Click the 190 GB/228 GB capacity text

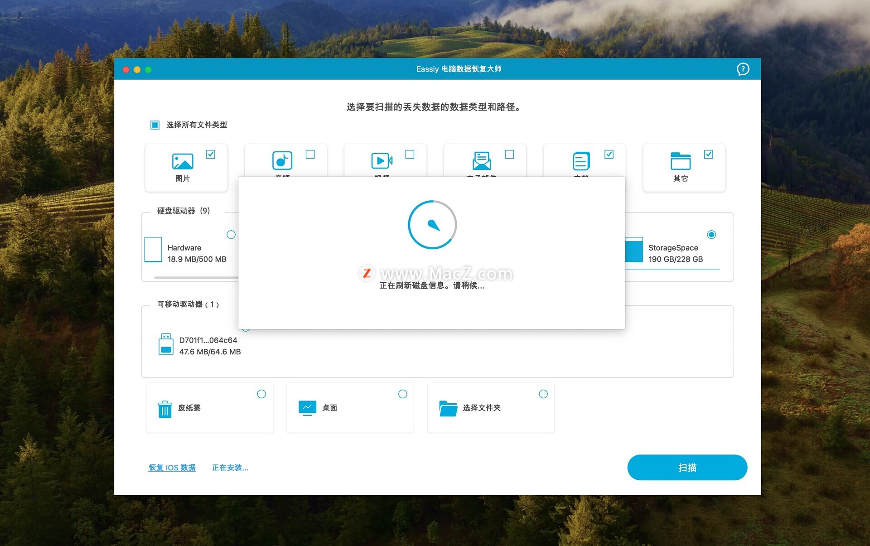click(675, 259)
